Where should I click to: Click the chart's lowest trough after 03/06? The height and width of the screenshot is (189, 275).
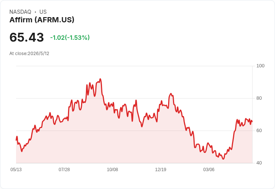pyautogui.click(x=223, y=159)
